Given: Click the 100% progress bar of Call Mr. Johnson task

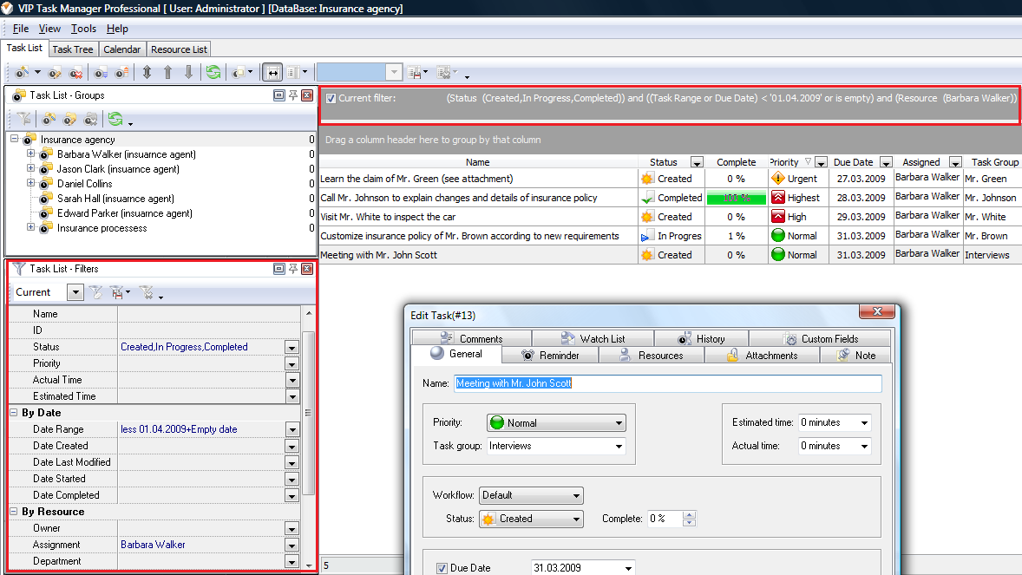Looking at the screenshot, I should pyautogui.click(x=737, y=198).
